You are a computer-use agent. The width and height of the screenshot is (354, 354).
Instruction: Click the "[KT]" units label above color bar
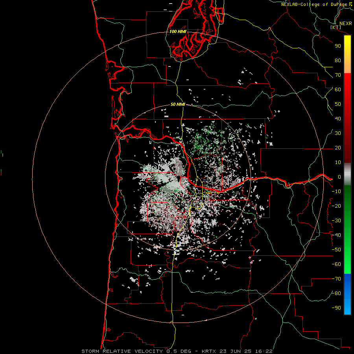[x=336, y=27]
